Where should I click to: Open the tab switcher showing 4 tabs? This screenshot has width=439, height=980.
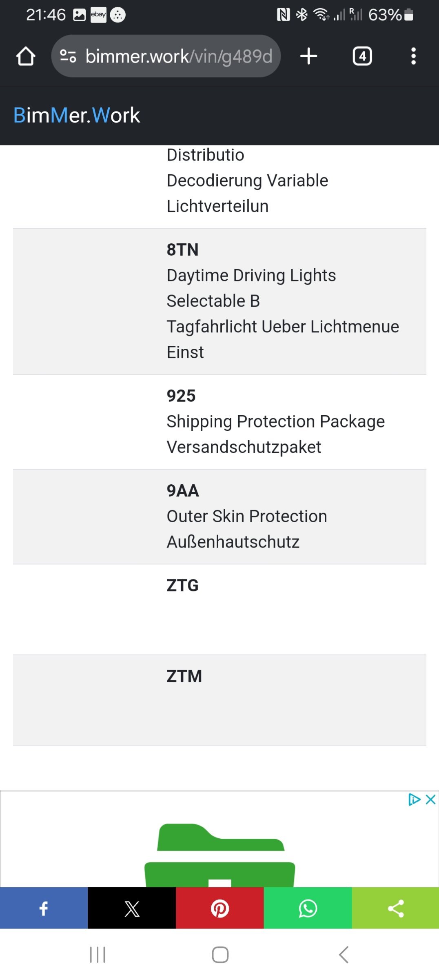point(362,56)
